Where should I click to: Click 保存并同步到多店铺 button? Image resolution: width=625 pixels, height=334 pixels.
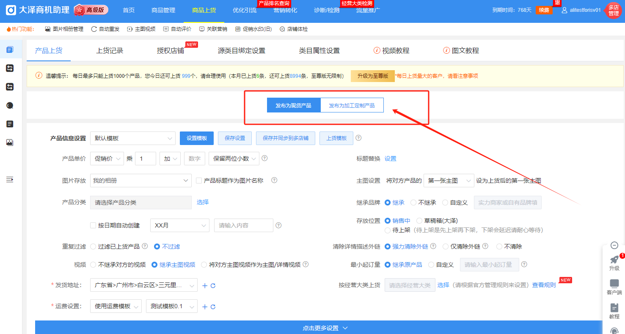pos(286,138)
